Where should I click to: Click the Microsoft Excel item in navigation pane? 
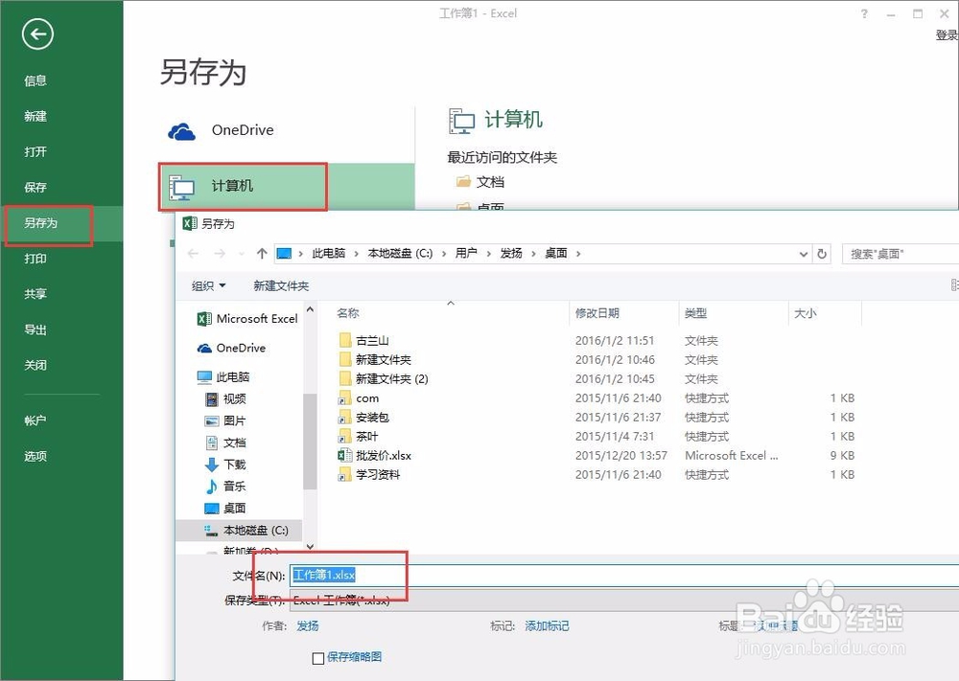click(x=247, y=319)
